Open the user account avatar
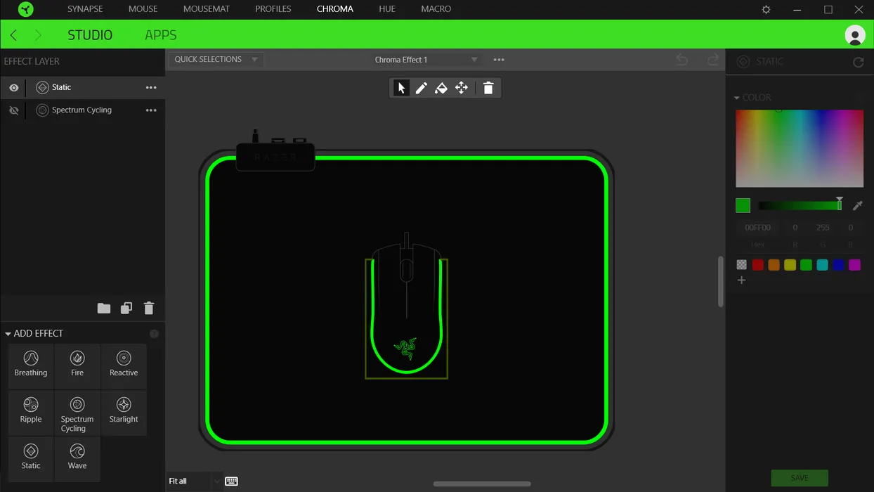This screenshot has width=874, height=492. 855,35
